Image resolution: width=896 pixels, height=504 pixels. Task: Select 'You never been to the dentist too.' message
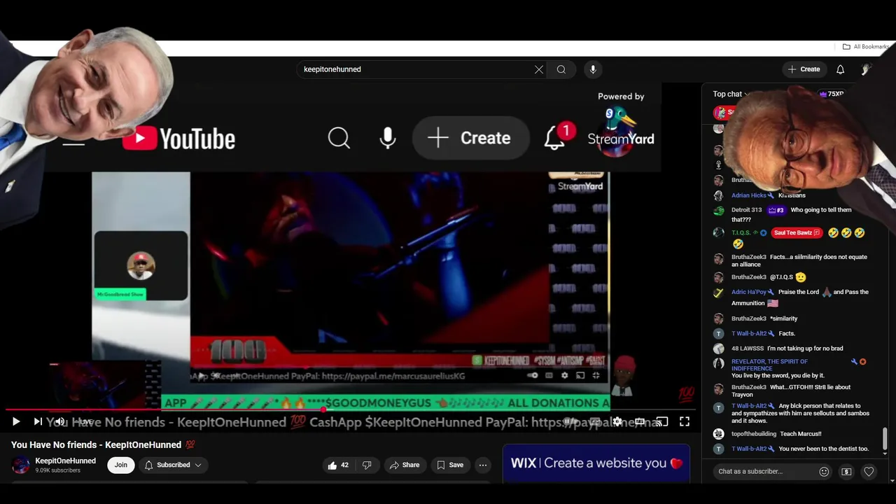[823, 449]
